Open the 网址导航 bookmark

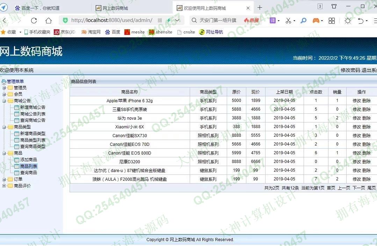tap(211, 32)
